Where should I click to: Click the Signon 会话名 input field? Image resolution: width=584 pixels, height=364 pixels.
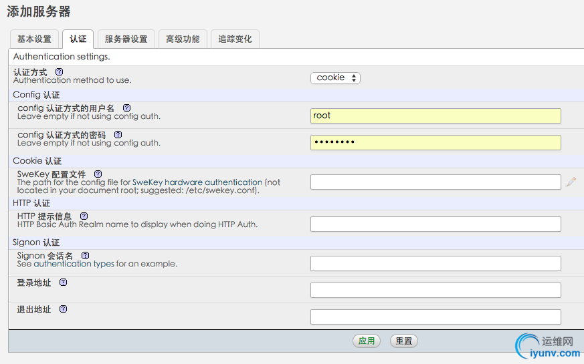pos(435,264)
